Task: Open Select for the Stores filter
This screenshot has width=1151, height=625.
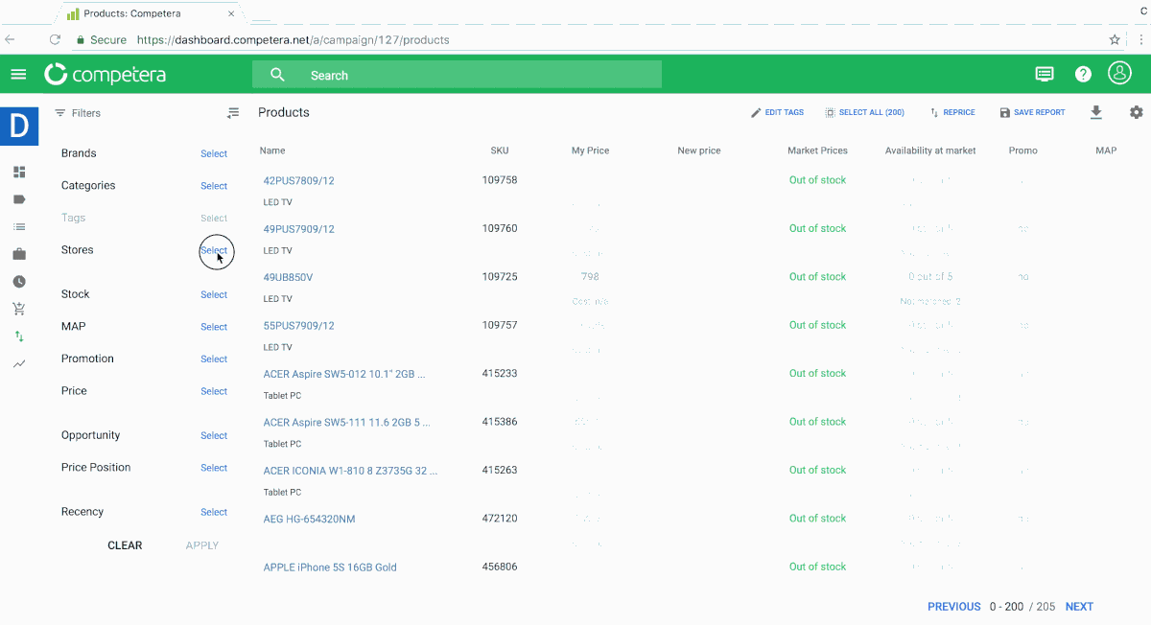Action: 214,250
